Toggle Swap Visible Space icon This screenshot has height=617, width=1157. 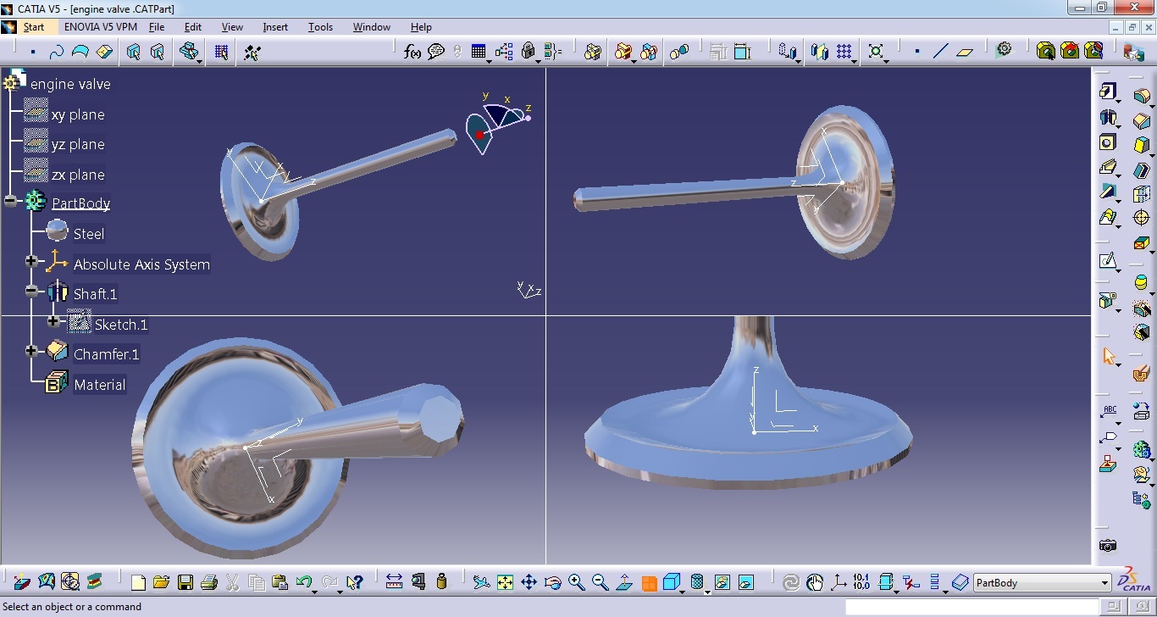pyautogui.click(x=746, y=582)
